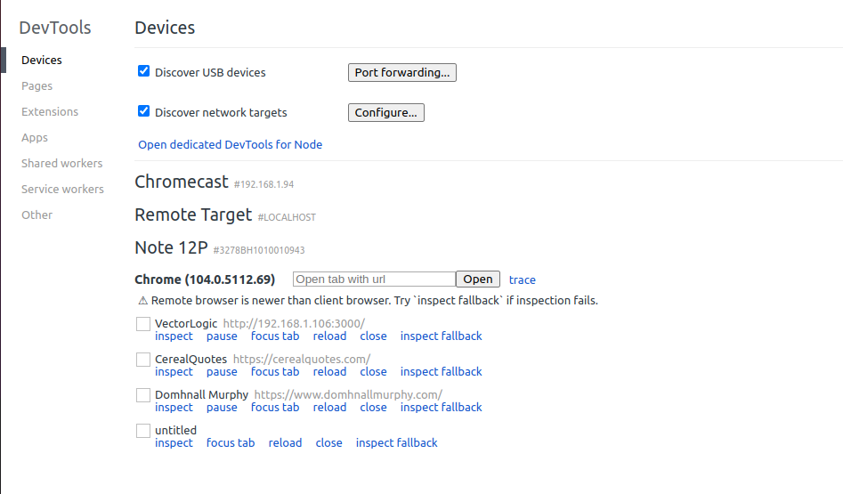This screenshot has height=494, width=843.
Task: Click the VectorLogic tab favicon placeholder
Action: pos(143,324)
